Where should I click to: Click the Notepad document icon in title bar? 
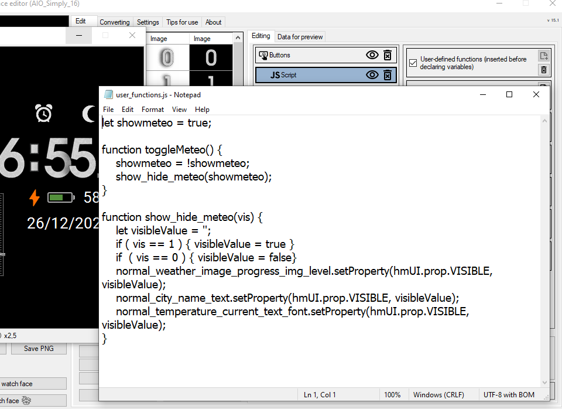click(108, 94)
